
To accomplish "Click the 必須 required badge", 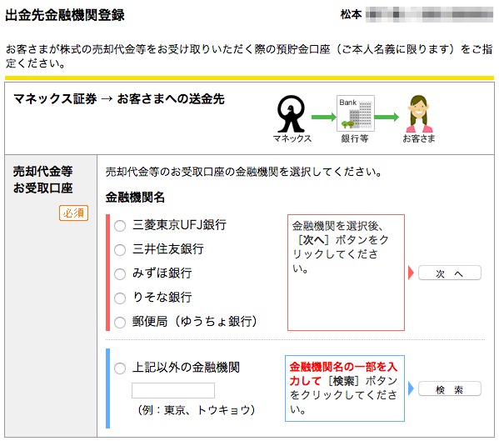I will tap(73, 213).
